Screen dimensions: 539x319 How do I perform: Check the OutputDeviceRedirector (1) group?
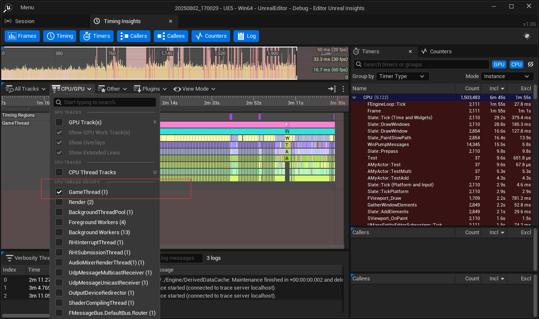click(59, 293)
